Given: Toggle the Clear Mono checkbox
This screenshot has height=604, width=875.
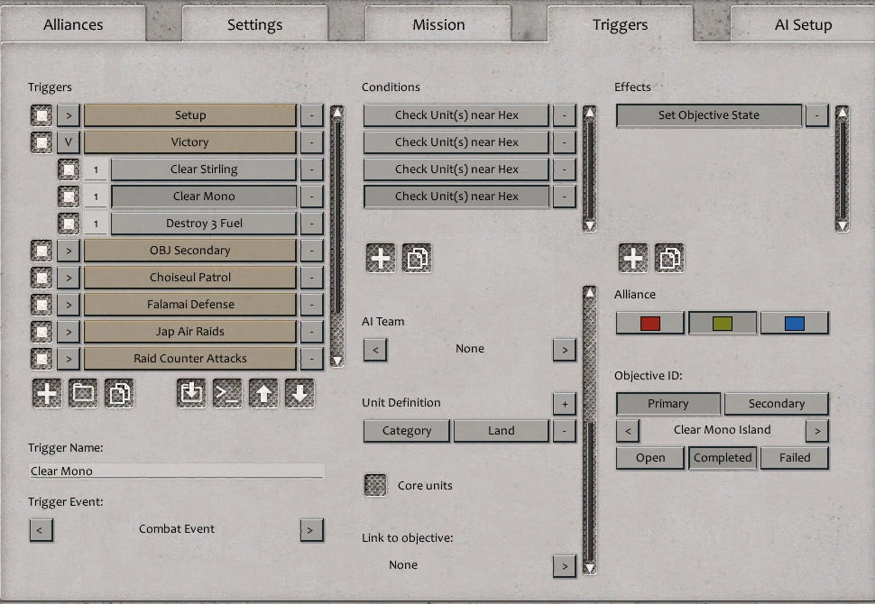Looking at the screenshot, I should 69,197.
